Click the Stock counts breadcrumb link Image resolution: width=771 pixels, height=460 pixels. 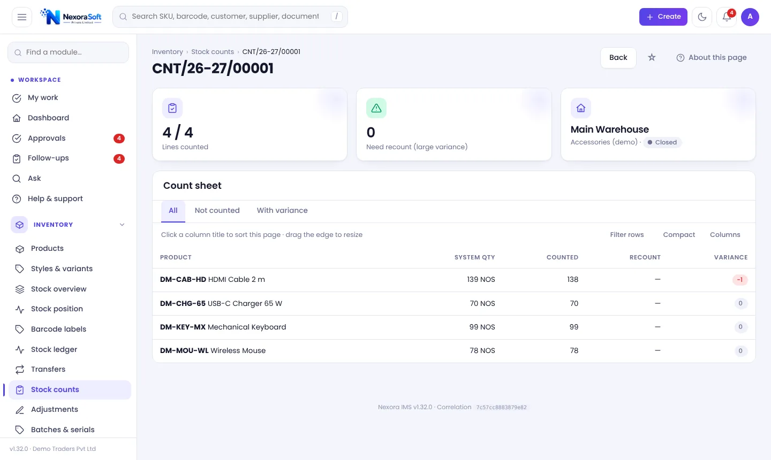tap(213, 52)
